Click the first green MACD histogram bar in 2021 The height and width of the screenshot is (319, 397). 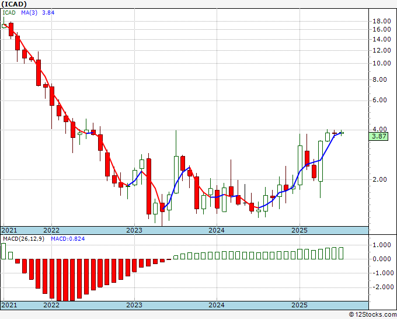[4, 251]
